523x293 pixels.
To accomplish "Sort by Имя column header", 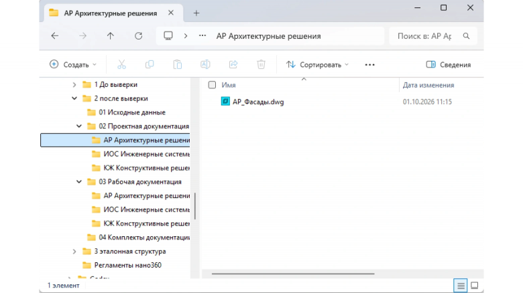I will [x=229, y=85].
